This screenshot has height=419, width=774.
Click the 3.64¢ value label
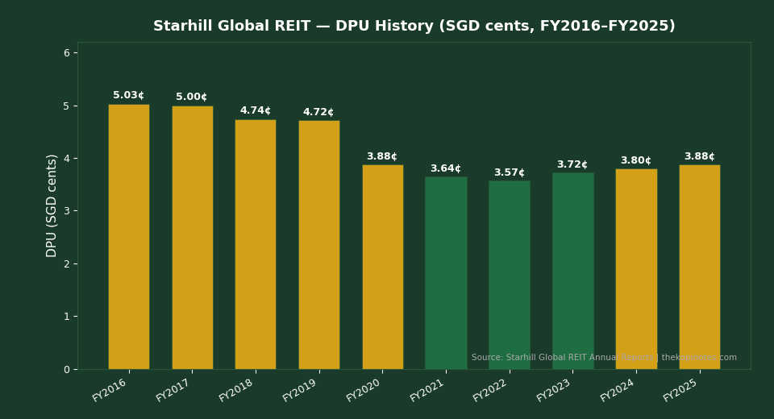click(446, 168)
